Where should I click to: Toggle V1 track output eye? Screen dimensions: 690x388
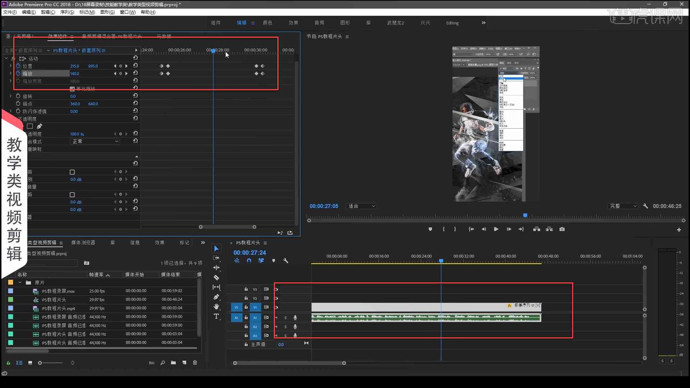coord(276,307)
